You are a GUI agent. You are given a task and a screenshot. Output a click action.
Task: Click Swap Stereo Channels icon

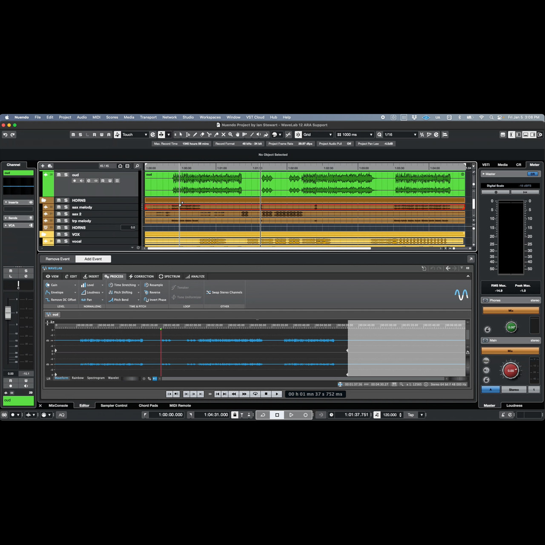tap(209, 293)
